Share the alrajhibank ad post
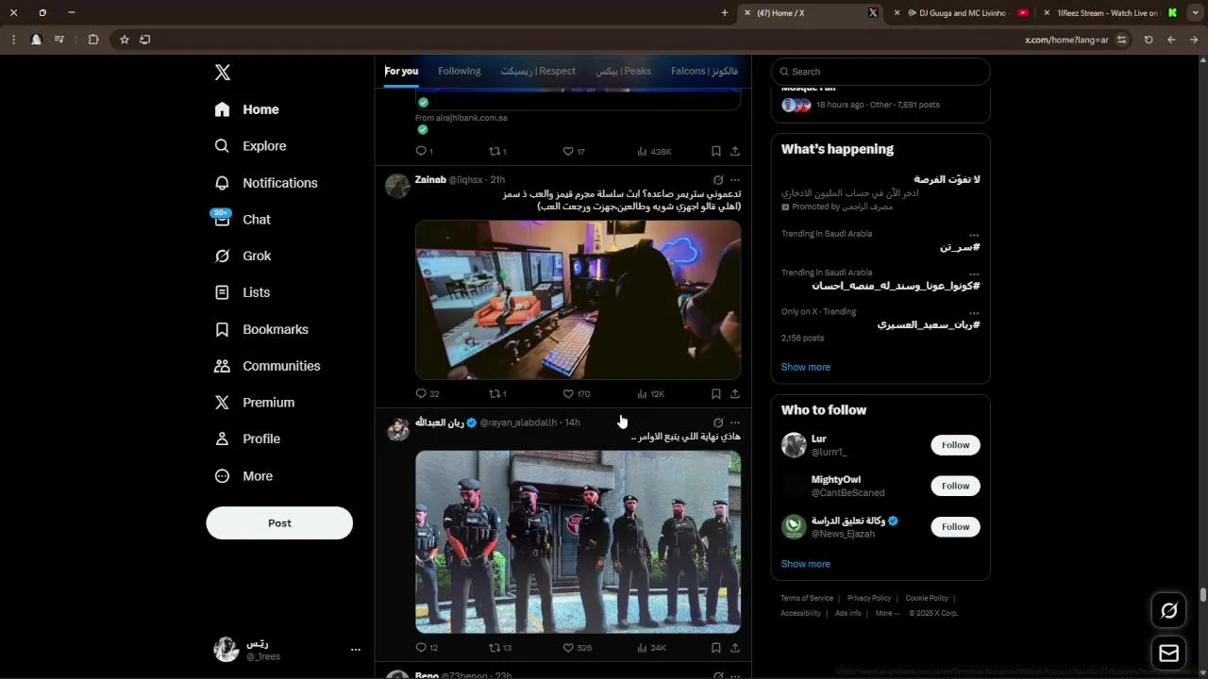1208x679 pixels. pos(735,152)
